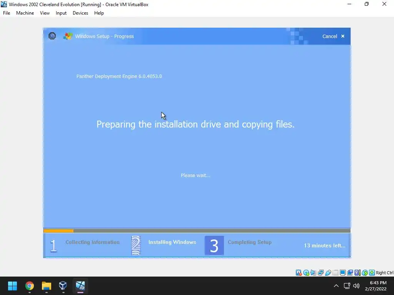
Task: Click the orange setup progress bar
Action: pos(58,231)
